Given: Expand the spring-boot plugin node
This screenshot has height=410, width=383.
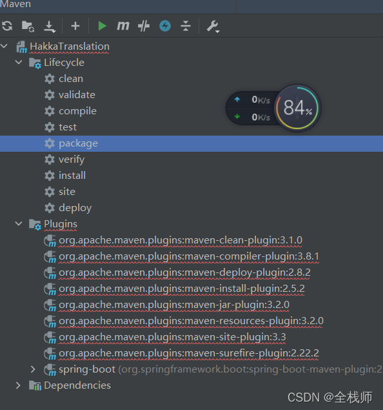Looking at the screenshot, I should [33, 369].
